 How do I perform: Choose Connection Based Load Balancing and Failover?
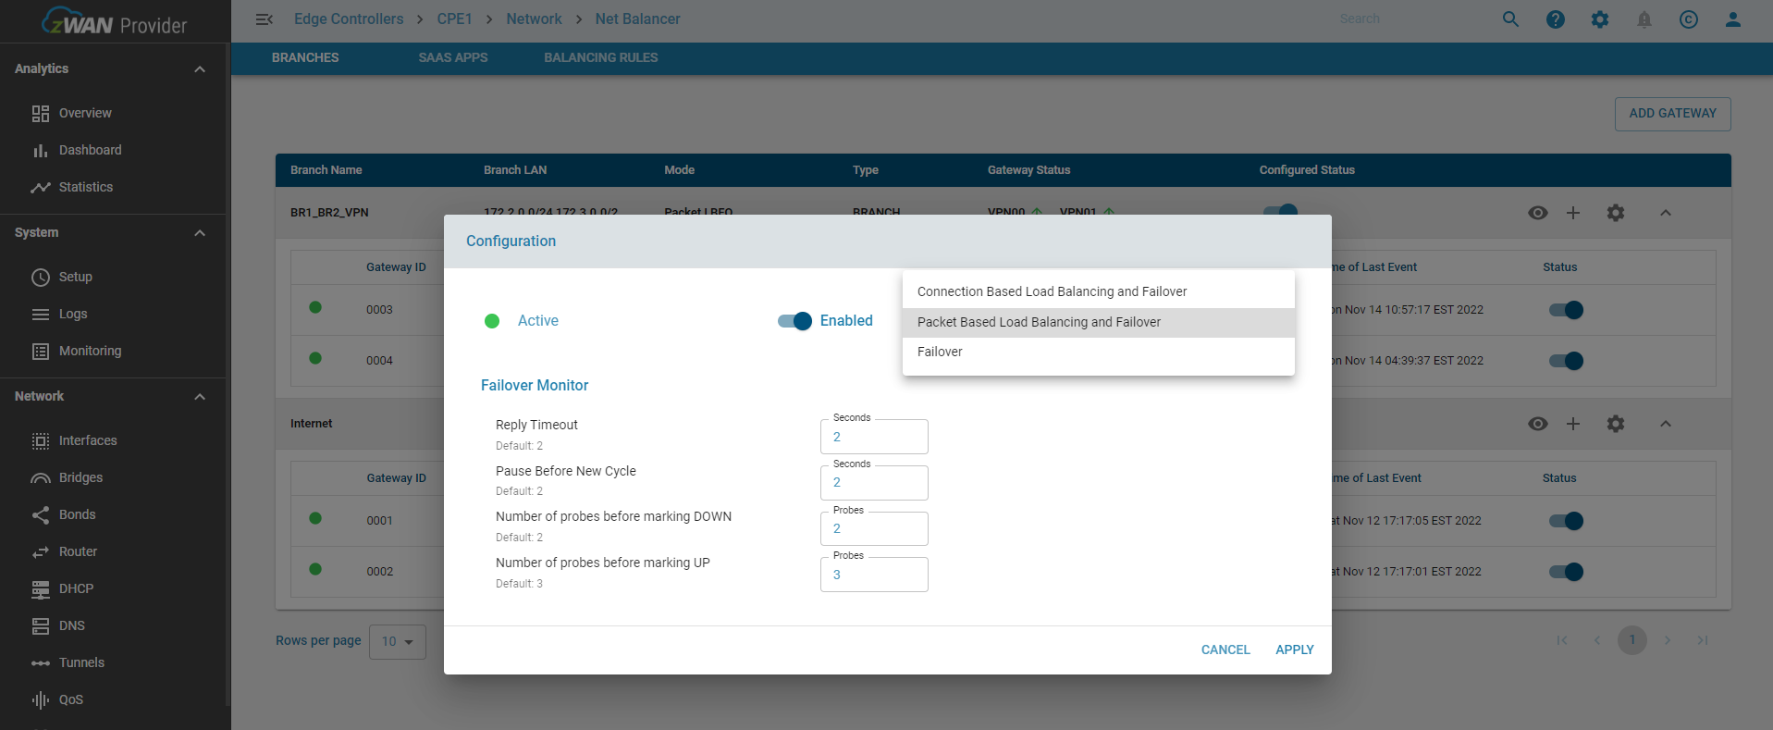point(1052,291)
